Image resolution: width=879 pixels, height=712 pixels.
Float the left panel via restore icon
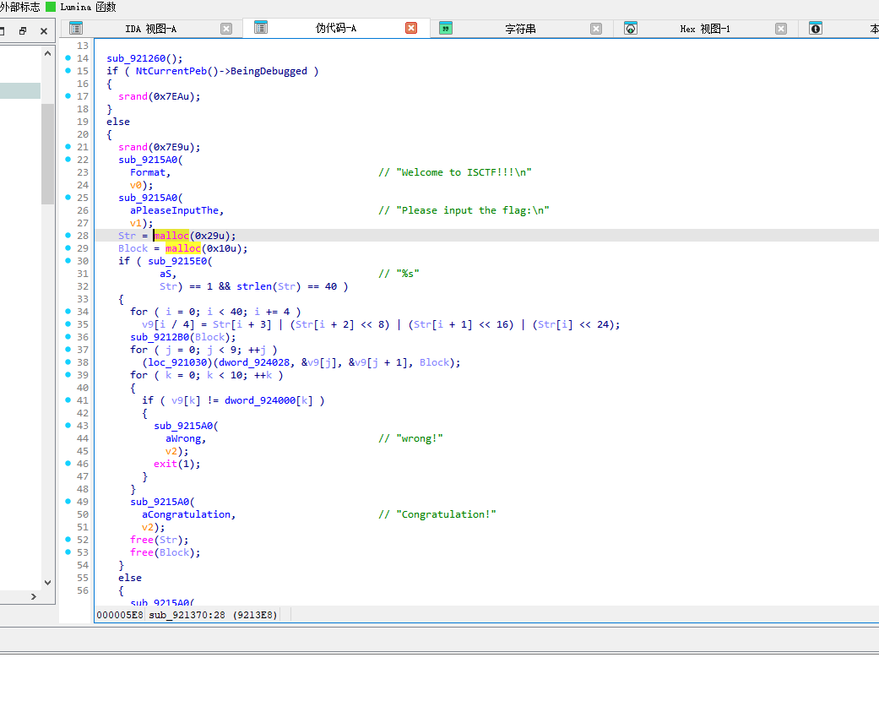(23, 30)
